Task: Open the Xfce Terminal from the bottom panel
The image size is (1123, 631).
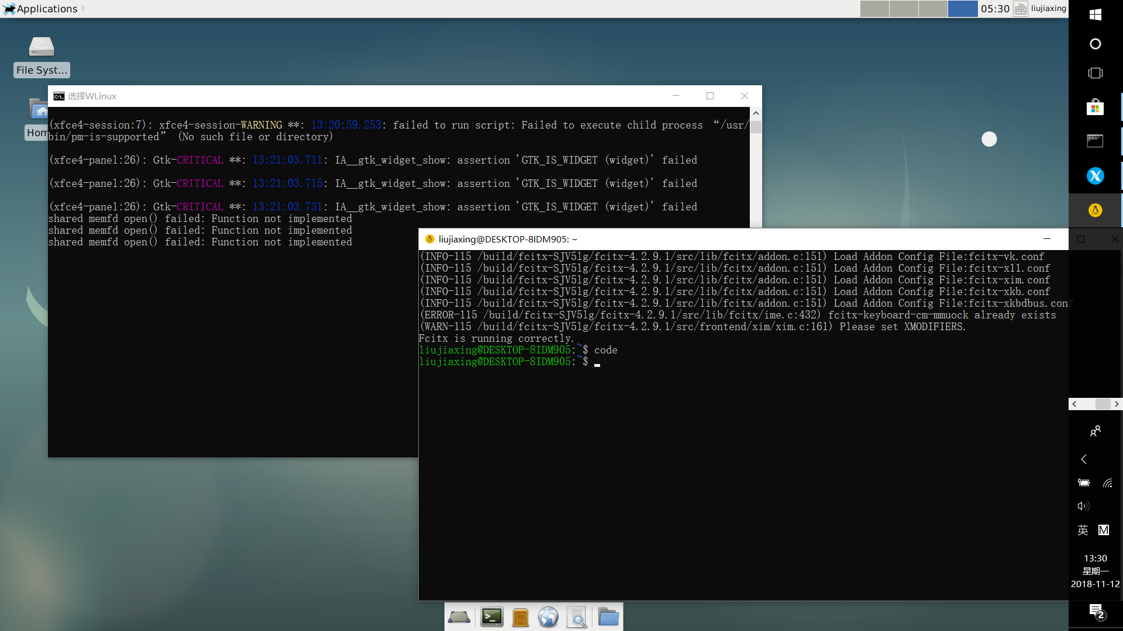Action: [491, 616]
